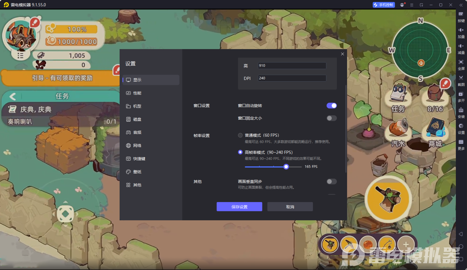This screenshot has width=467, height=270.
Task: Open the 多开 multi-instance tool
Action: [461, 97]
